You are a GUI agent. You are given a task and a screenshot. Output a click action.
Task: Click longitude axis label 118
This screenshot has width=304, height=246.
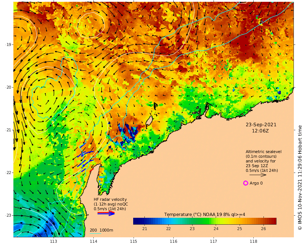[253, 241]
